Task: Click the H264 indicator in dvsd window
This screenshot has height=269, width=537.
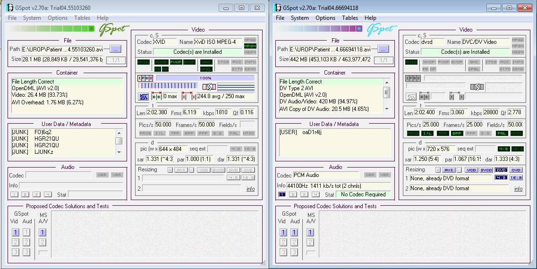Action: (518, 52)
